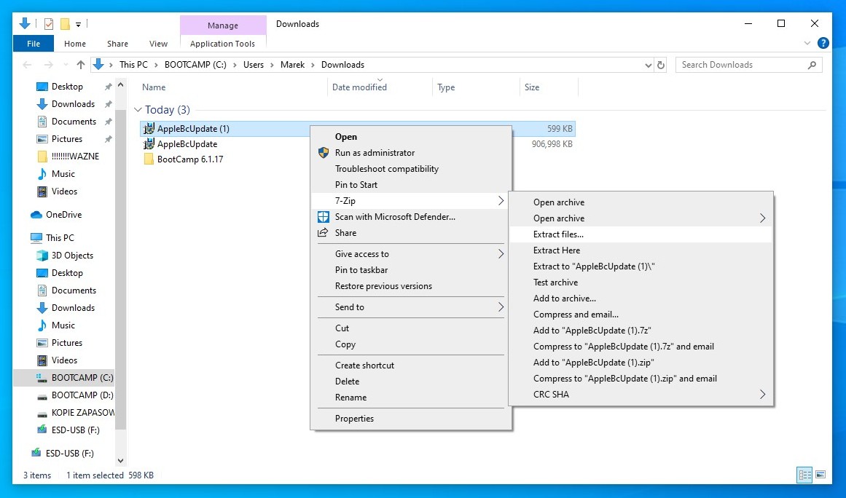Open the Customize Quick Access Toolbar dropdown

tap(78, 24)
